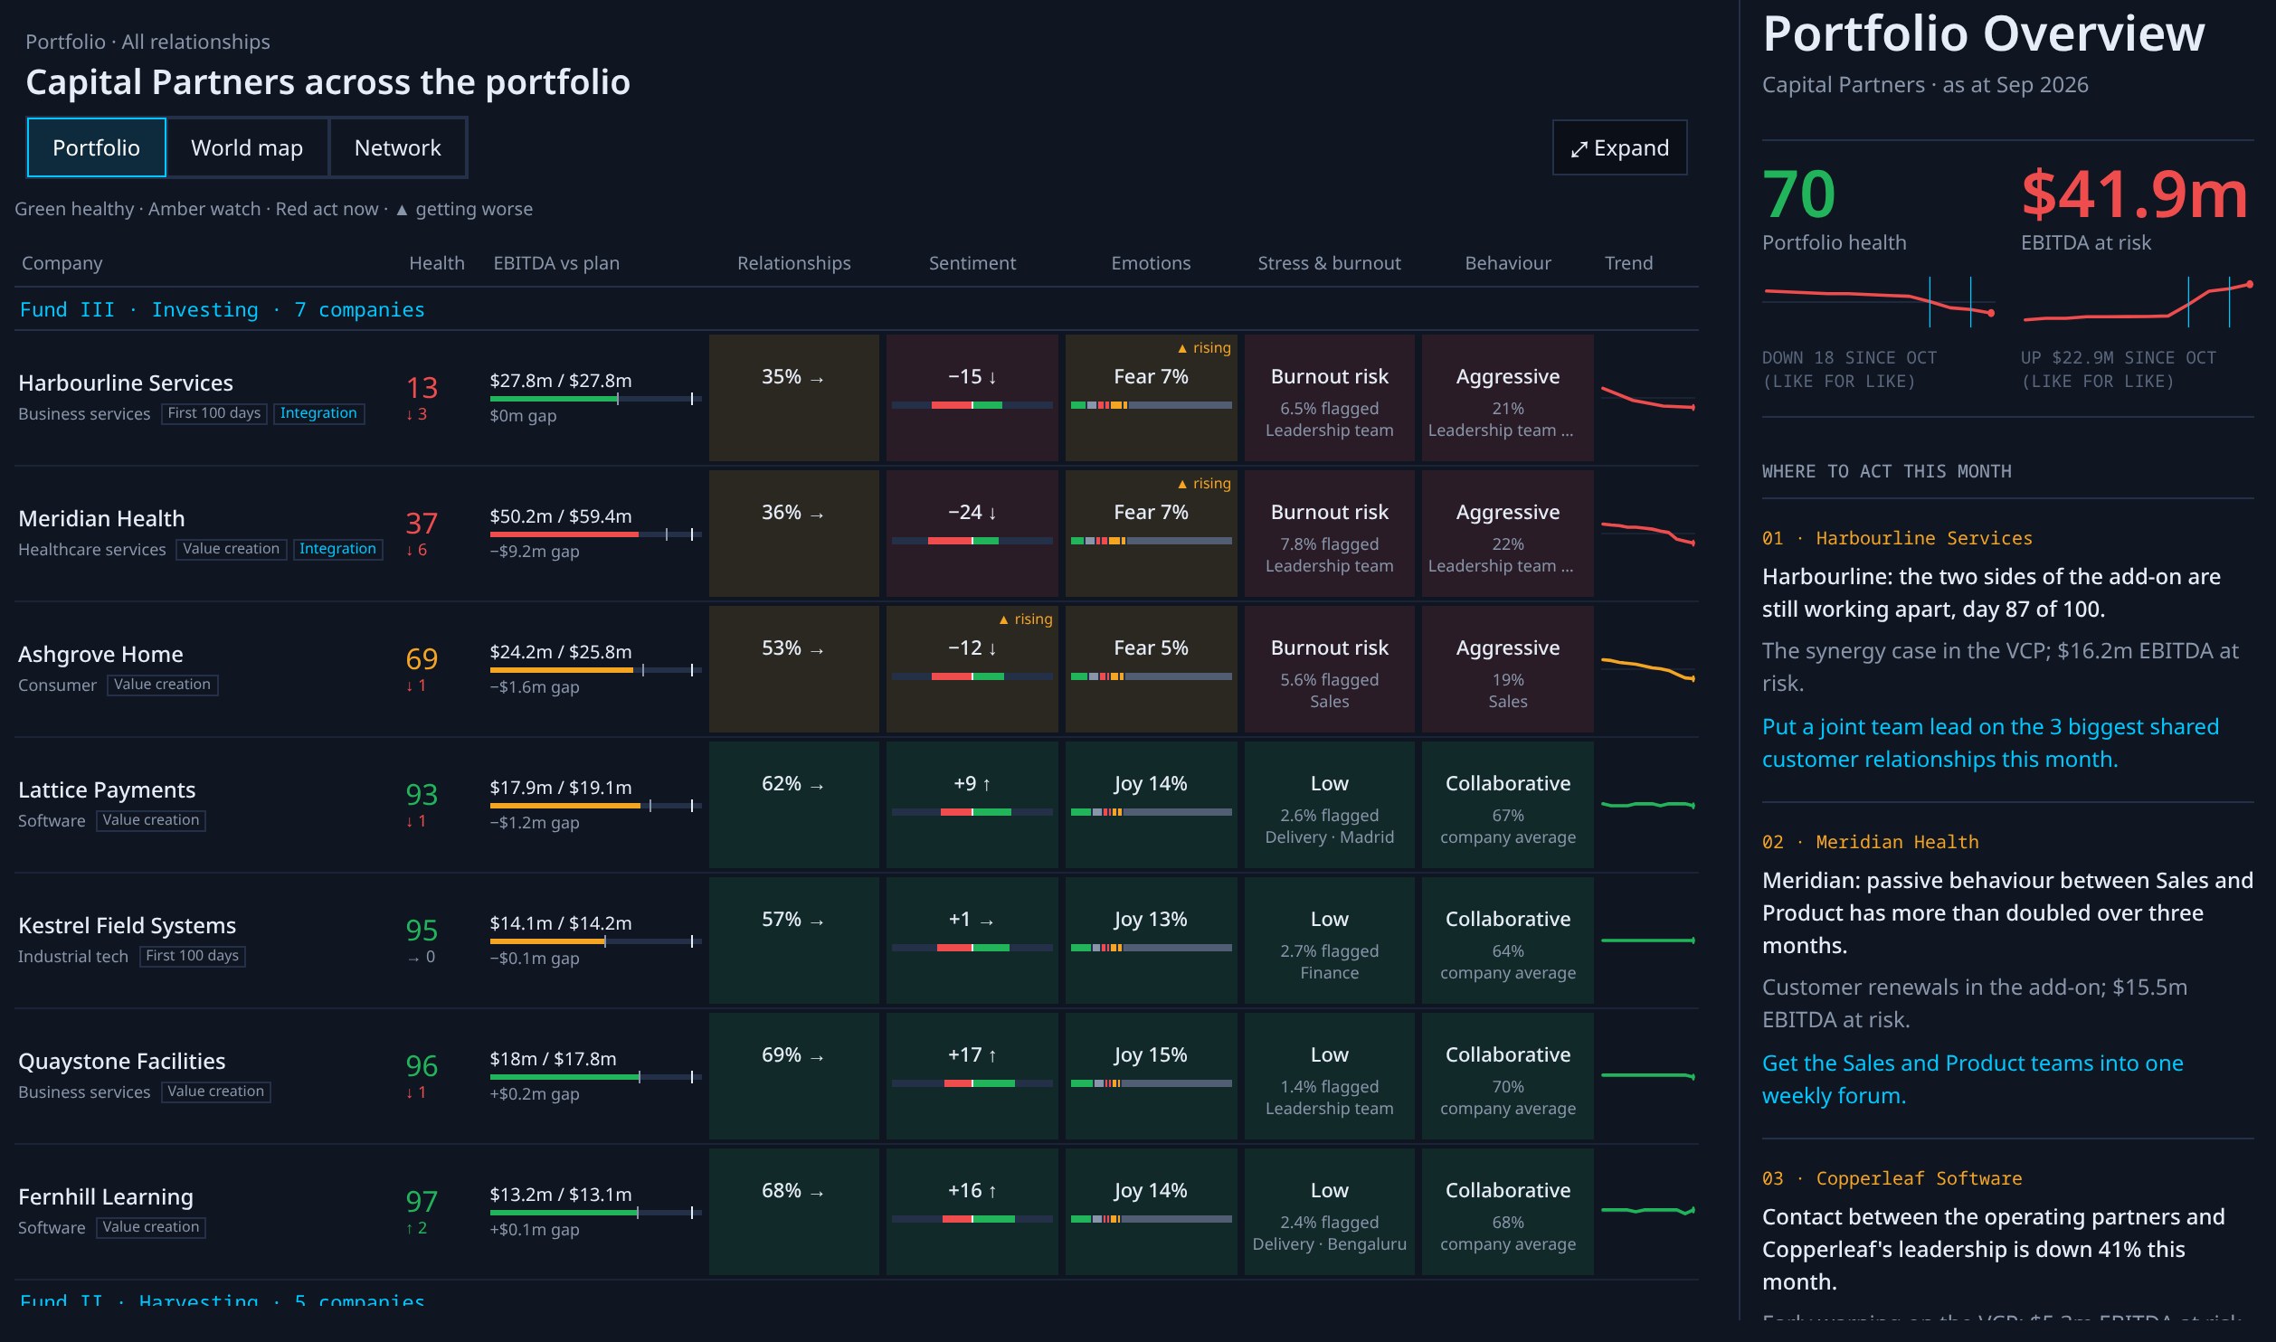
Task: Click the Portfolio health sparkline chart
Action: (1879, 302)
